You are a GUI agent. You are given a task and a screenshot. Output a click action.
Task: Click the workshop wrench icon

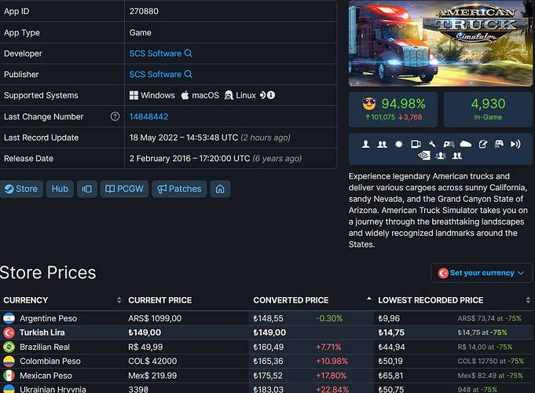point(432,144)
